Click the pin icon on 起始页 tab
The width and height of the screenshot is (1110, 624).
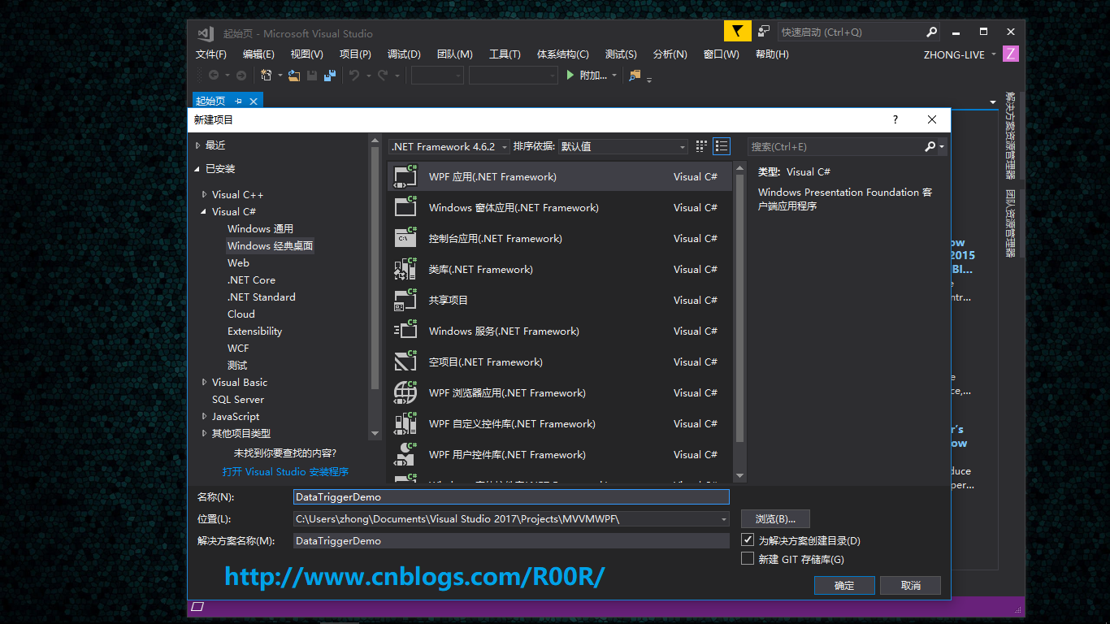238,101
